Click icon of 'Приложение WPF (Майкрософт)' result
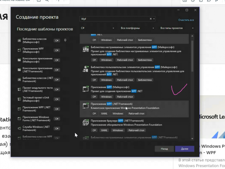This screenshot has height=169, width=225. 86,89
